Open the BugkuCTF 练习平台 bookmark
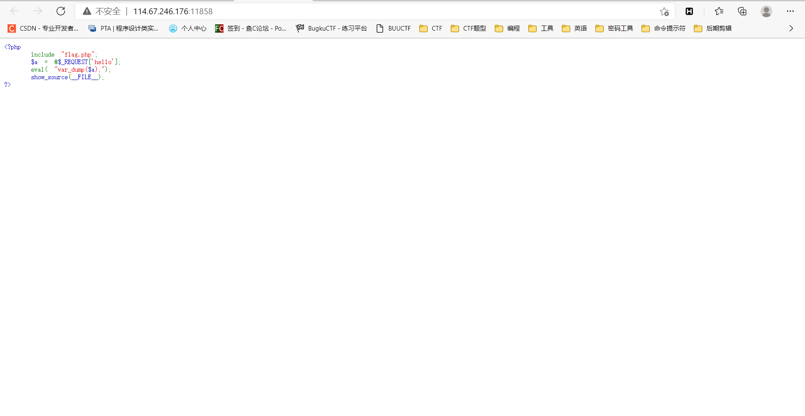This screenshot has height=416, width=805. (331, 28)
